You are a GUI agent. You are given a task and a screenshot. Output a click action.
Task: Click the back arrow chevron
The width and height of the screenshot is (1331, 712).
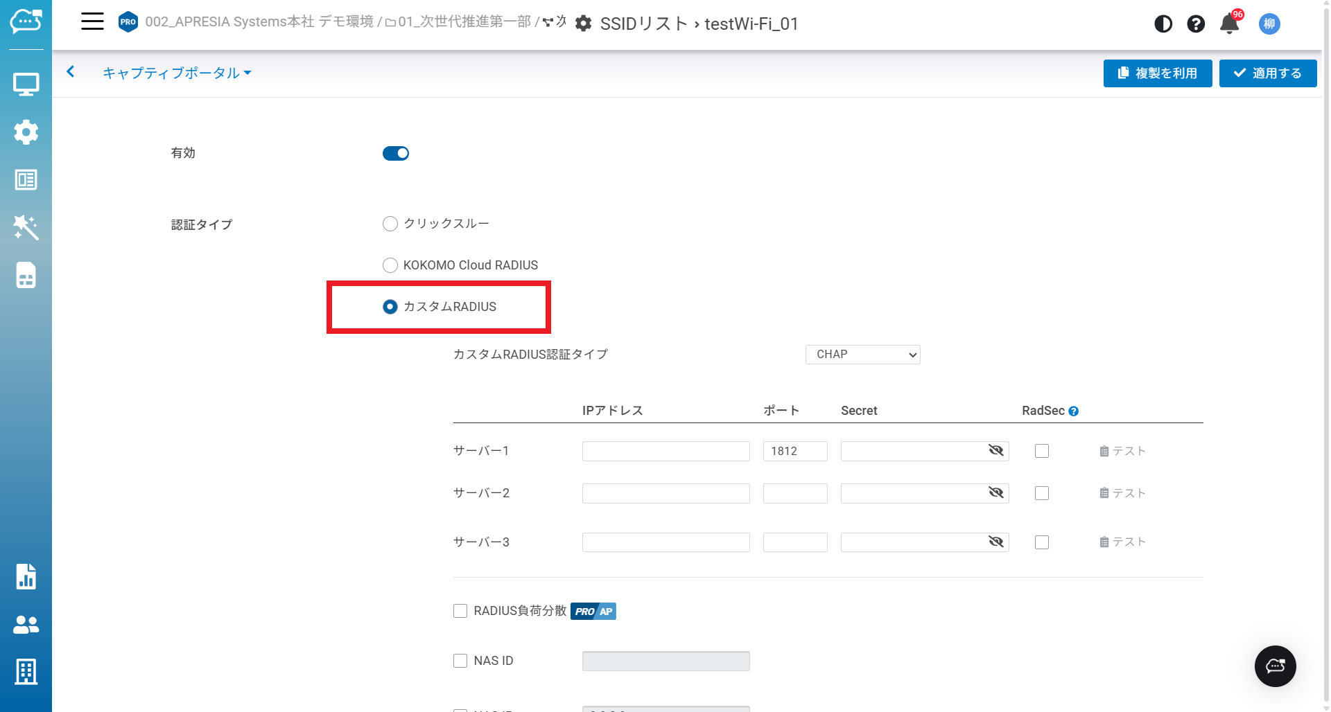coord(71,72)
